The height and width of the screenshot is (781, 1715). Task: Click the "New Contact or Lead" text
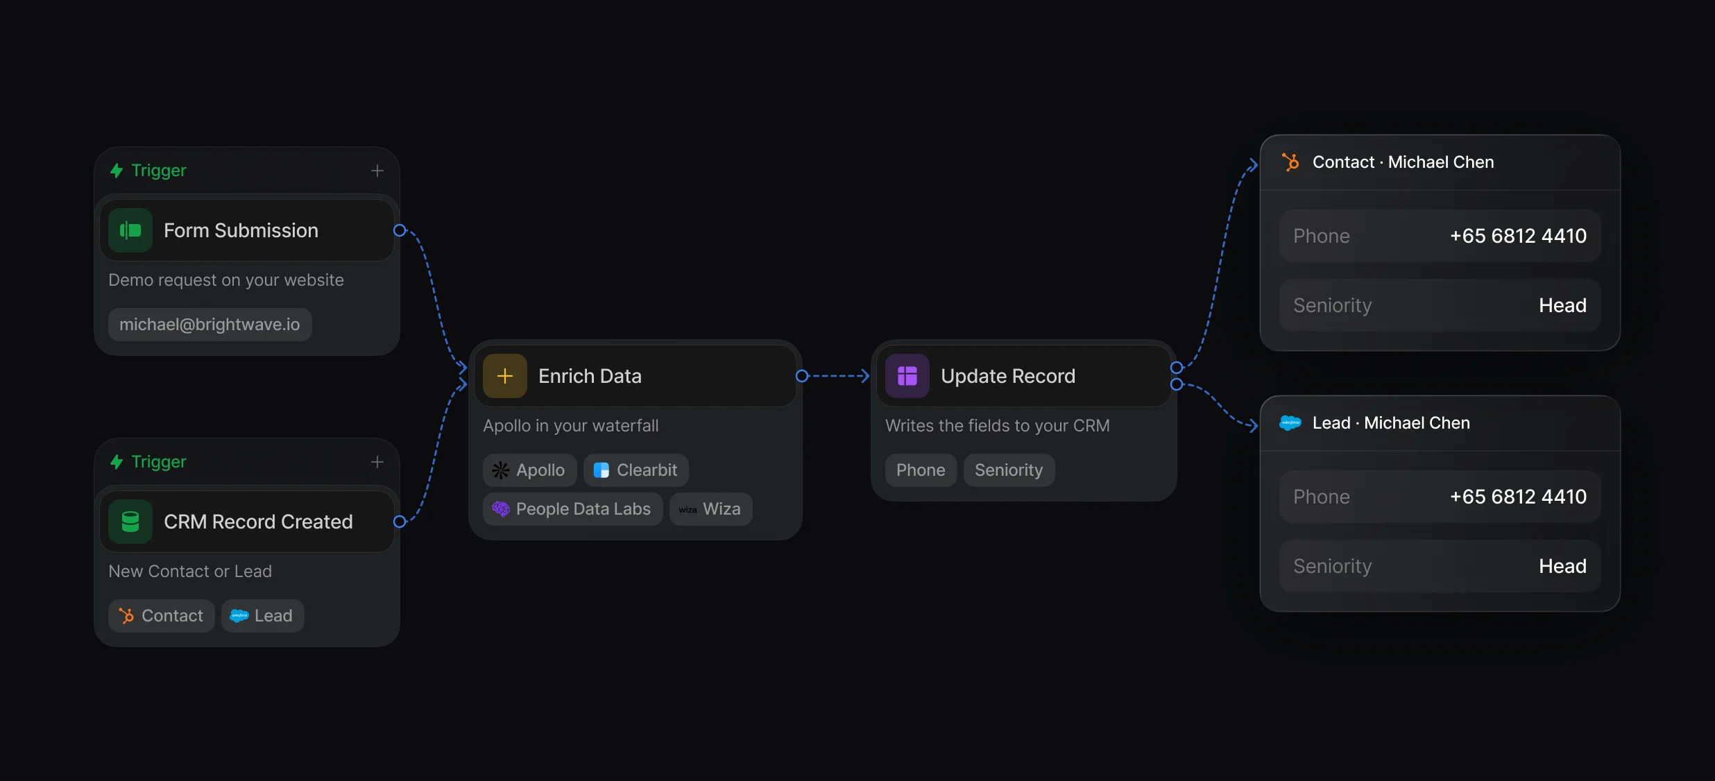[190, 572]
